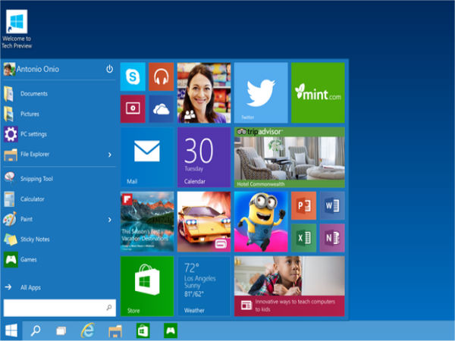Open the OneDrive cloud tile
Screen dimensions: 455x341
click(x=161, y=108)
